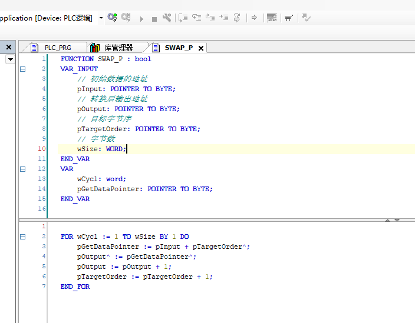Stop the PLC application with stop icon
415x323 pixels.
pyautogui.click(x=154, y=19)
